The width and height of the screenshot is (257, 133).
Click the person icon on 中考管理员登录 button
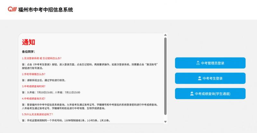[x=198, y=63]
